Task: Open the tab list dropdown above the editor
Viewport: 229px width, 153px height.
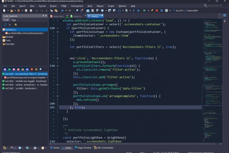Action: point(220,16)
